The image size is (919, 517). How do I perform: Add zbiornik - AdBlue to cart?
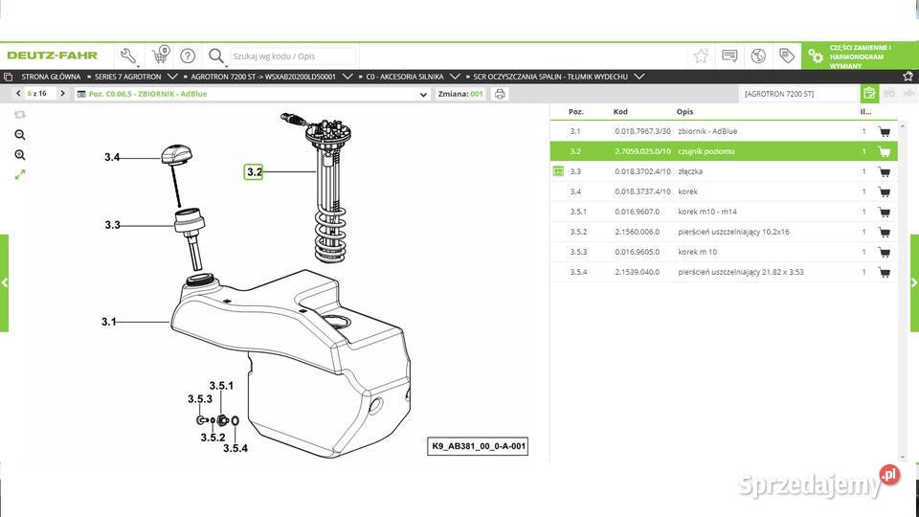pos(883,131)
